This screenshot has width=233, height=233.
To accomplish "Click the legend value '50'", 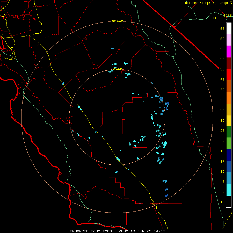I will pos(222,69).
